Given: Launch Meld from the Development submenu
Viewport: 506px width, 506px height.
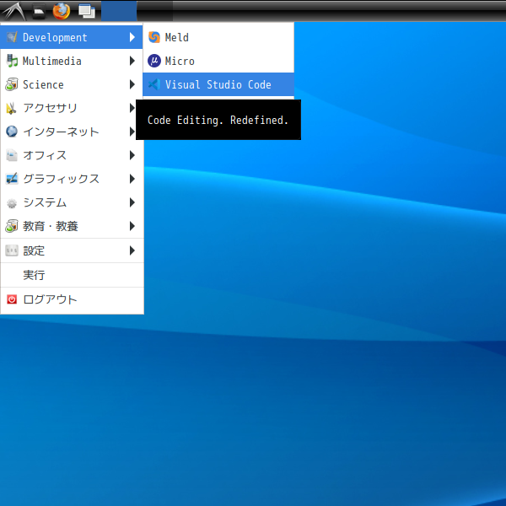Looking at the screenshot, I should [218, 37].
